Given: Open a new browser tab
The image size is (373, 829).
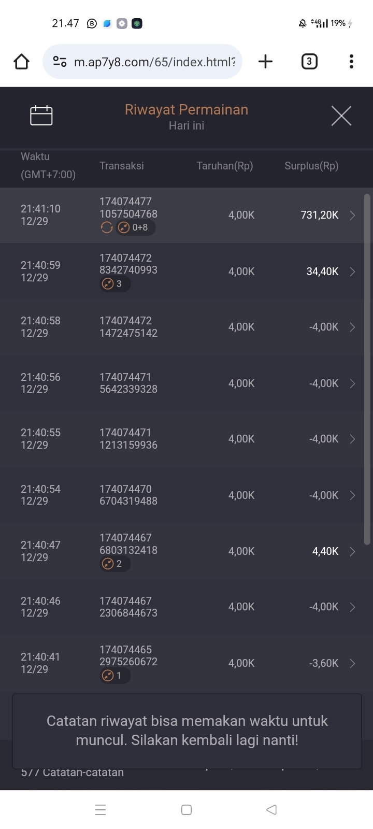Looking at the screenshot, I should tap(265, 62).
